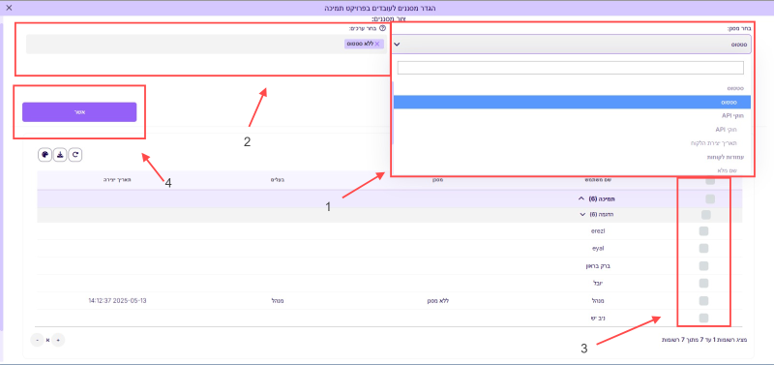Check the box for ניב יש
Viewport: 774px width, 365px height.
[704, 318]
